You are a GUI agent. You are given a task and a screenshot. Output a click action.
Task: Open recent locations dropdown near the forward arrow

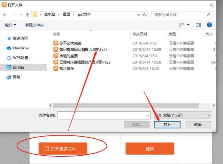point(21,15)
